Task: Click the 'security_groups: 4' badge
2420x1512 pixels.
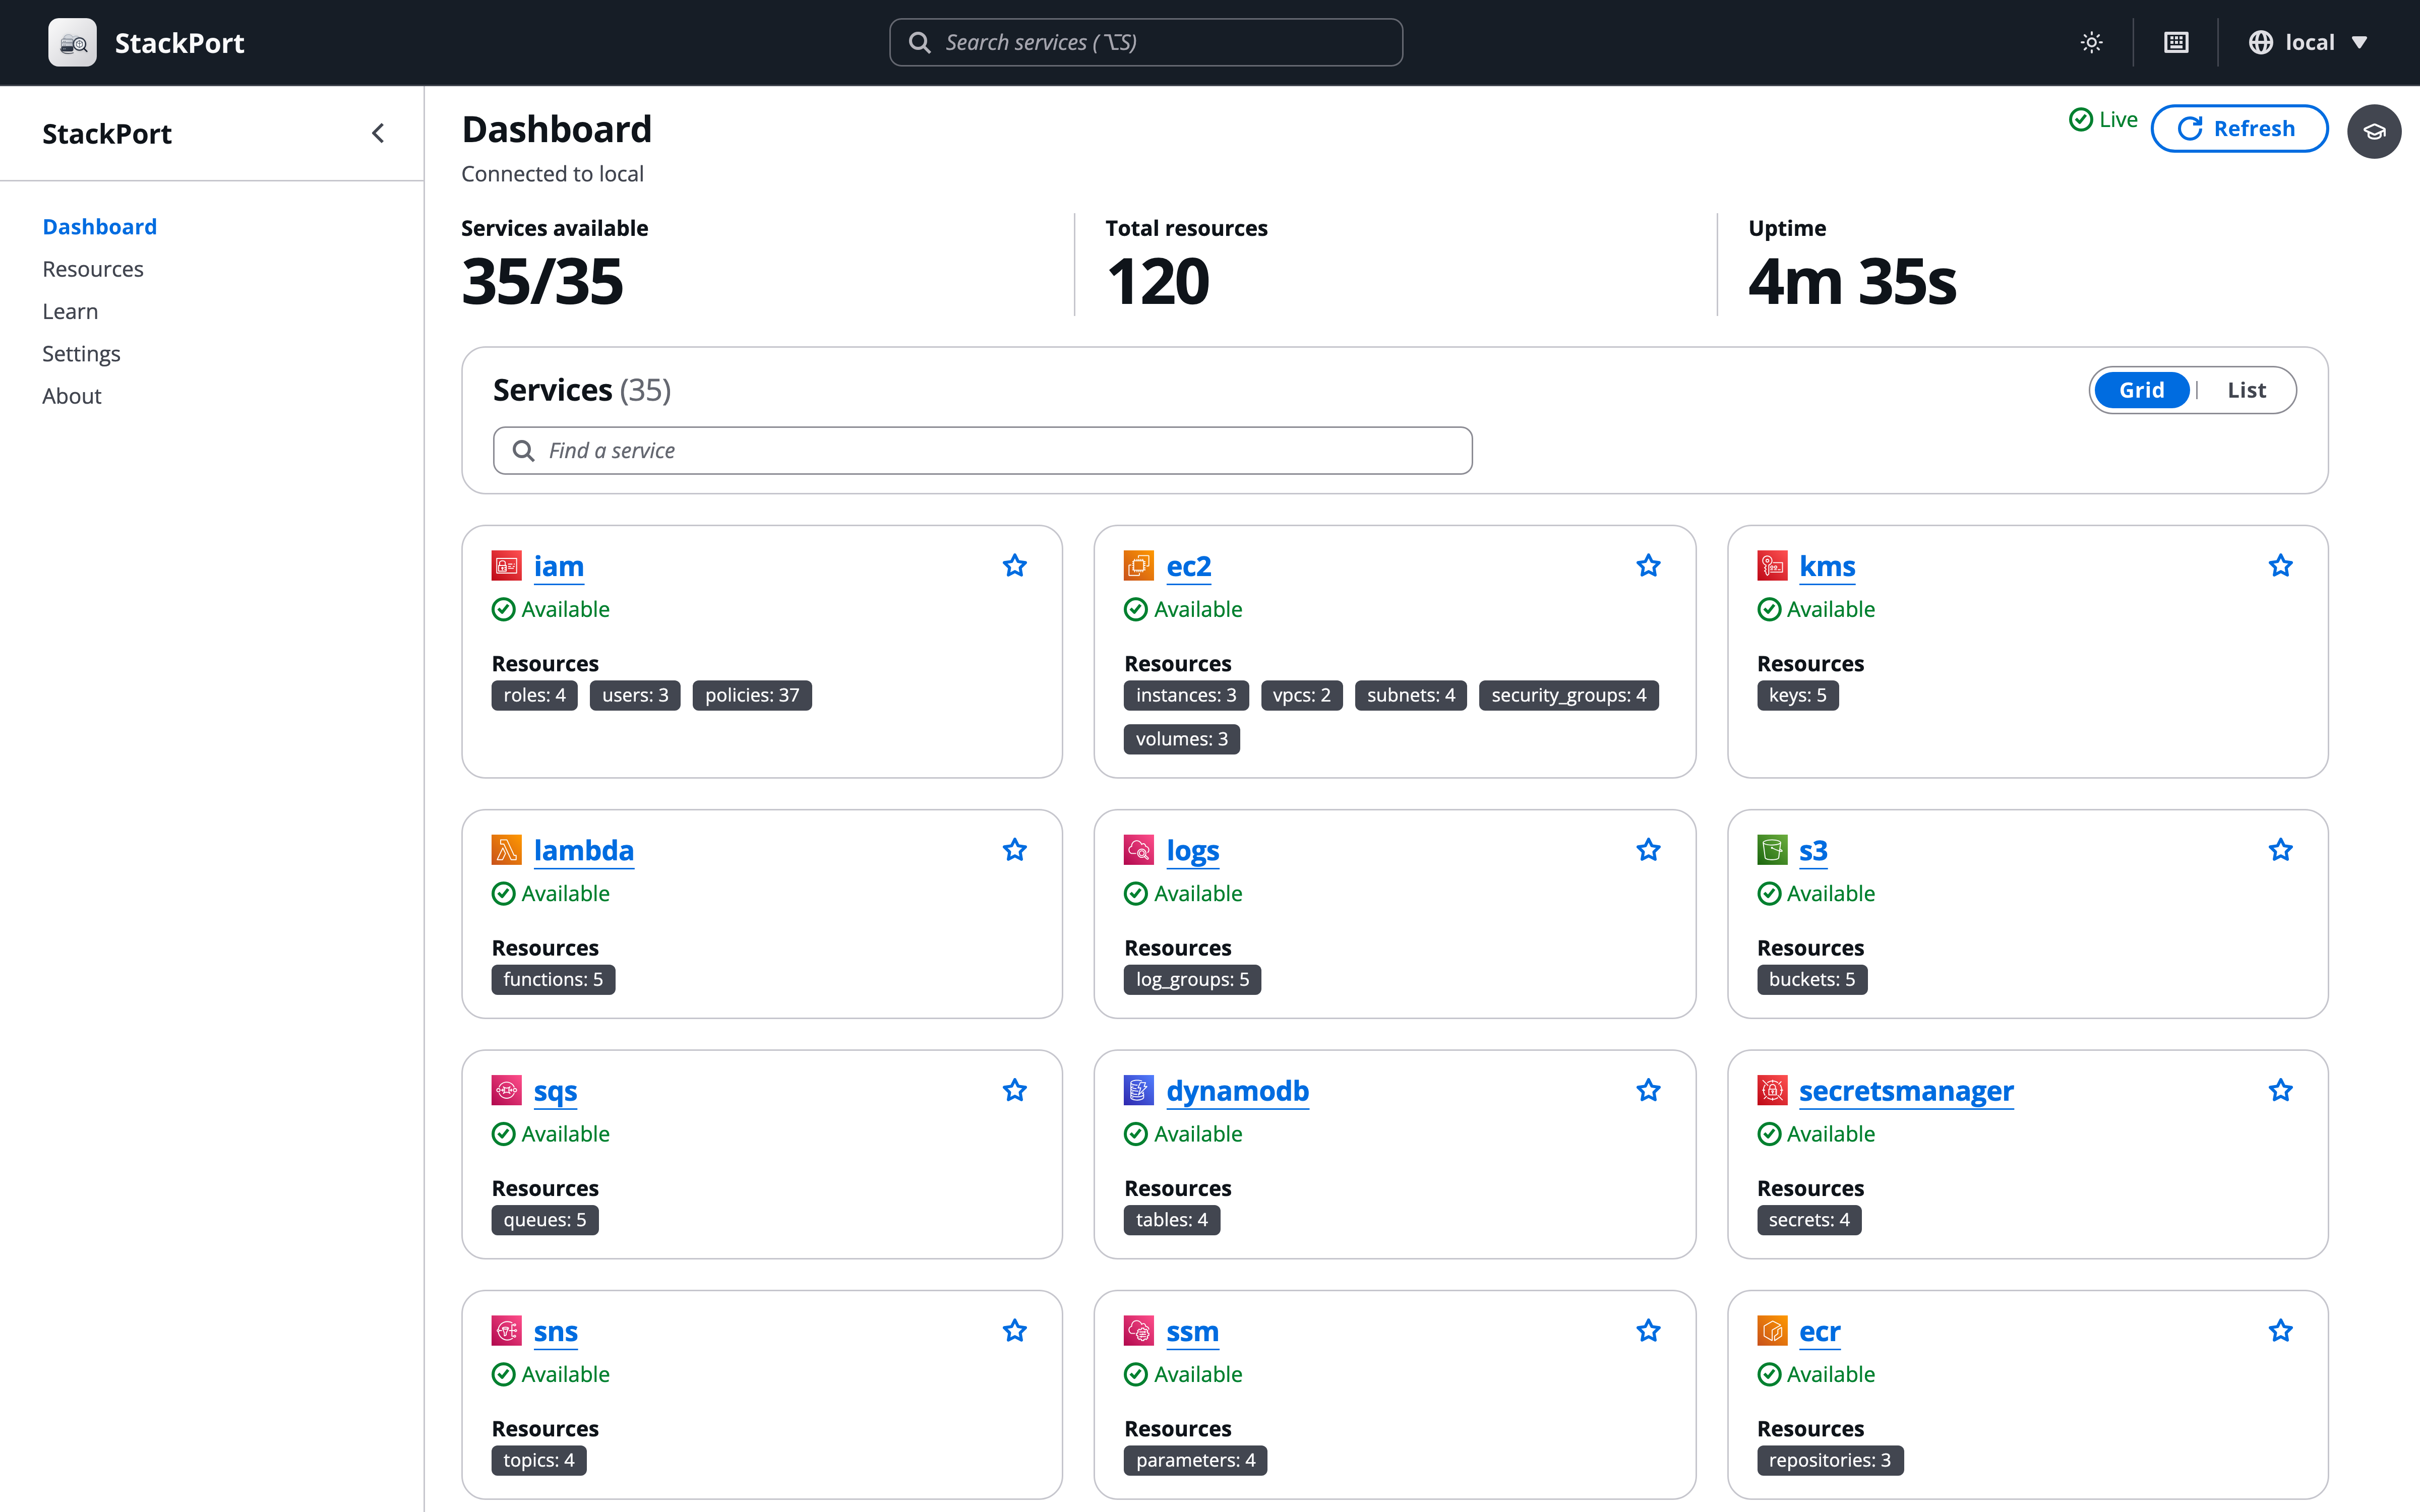Action: [1568, 695]
